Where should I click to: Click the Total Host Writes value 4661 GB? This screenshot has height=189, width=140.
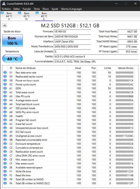[x=128, y=37]
